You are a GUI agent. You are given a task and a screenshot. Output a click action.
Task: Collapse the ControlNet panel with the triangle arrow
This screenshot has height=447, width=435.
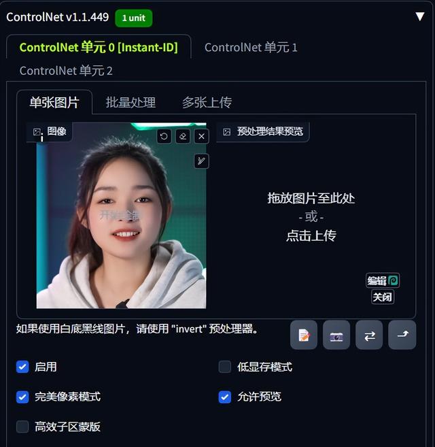coord(420,16)
